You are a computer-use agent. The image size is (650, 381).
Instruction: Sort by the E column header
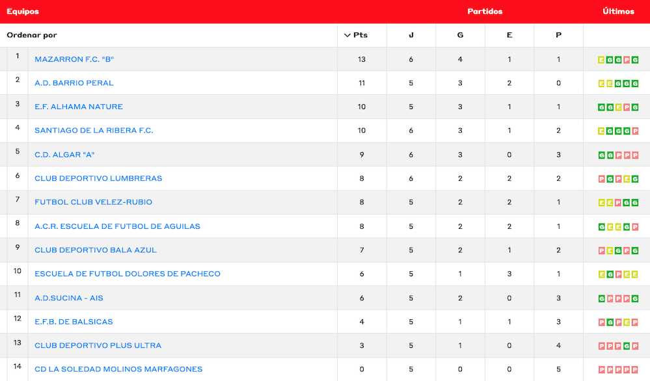pyautogui.click(x=509, y=35)
